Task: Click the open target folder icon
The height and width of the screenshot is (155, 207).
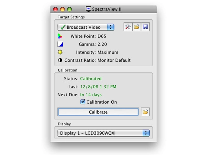Action: pos(136,27)
